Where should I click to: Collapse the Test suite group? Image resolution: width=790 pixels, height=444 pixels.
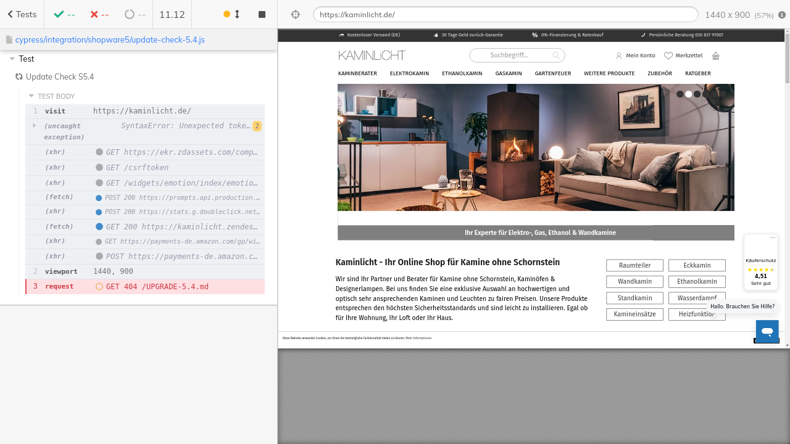[x=12, y=59]
